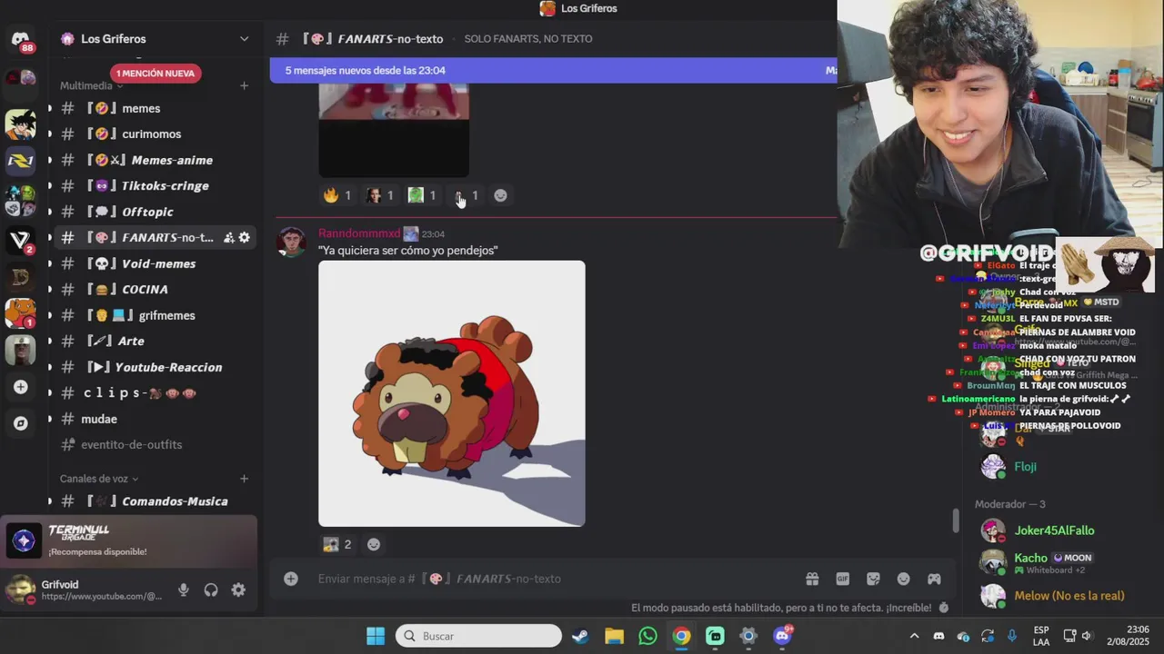Open the emoji picker in message bar

point(904,579)
